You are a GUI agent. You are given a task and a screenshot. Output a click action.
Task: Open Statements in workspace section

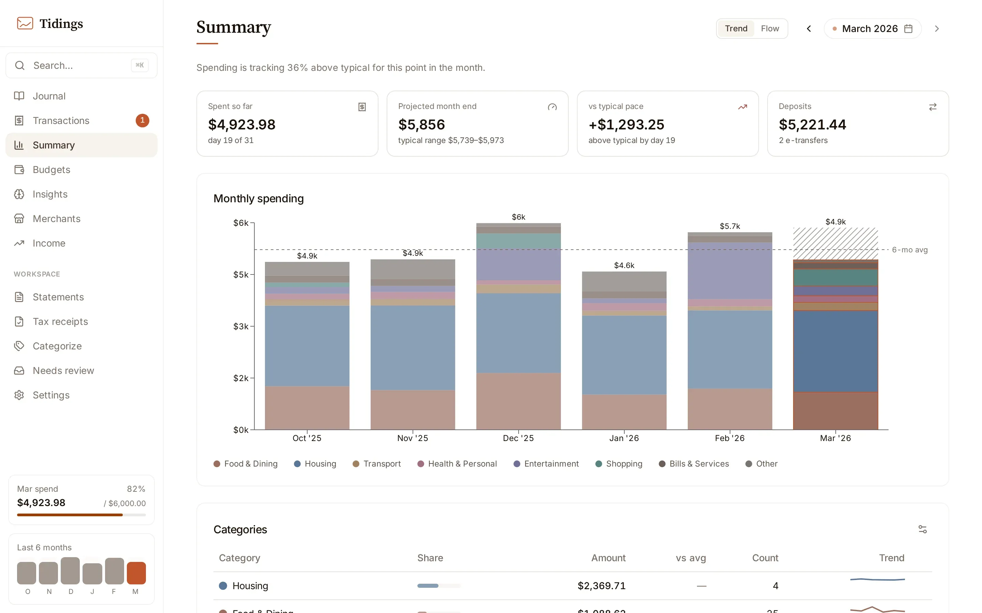tap(81, 297)
